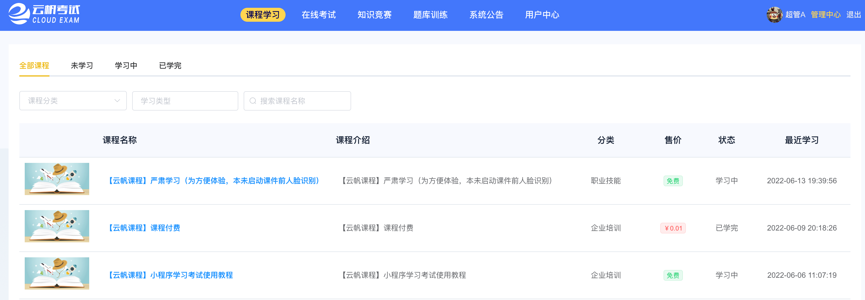Click 企业培训 in the 小程序学习 row
The width and height of the screenshot is (865, 300).
[605, 275]
